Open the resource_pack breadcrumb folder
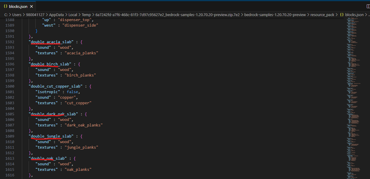Screen dimensions: 370x179 click(322, 15)
